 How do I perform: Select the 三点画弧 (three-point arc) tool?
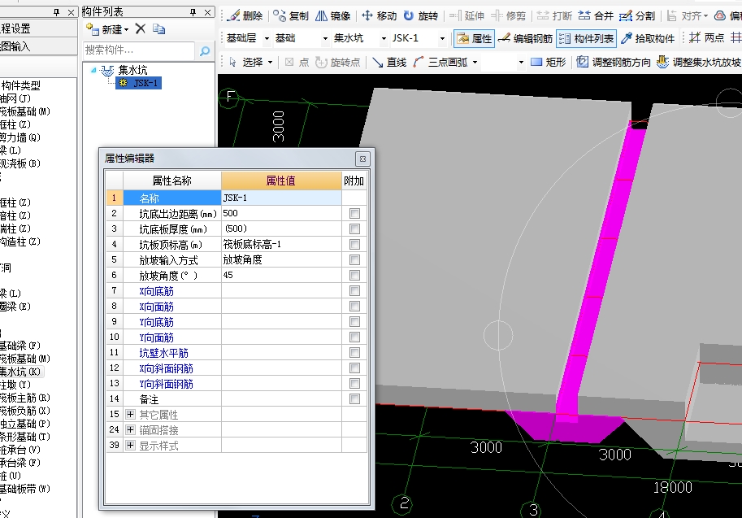click(x=440, y=62)
